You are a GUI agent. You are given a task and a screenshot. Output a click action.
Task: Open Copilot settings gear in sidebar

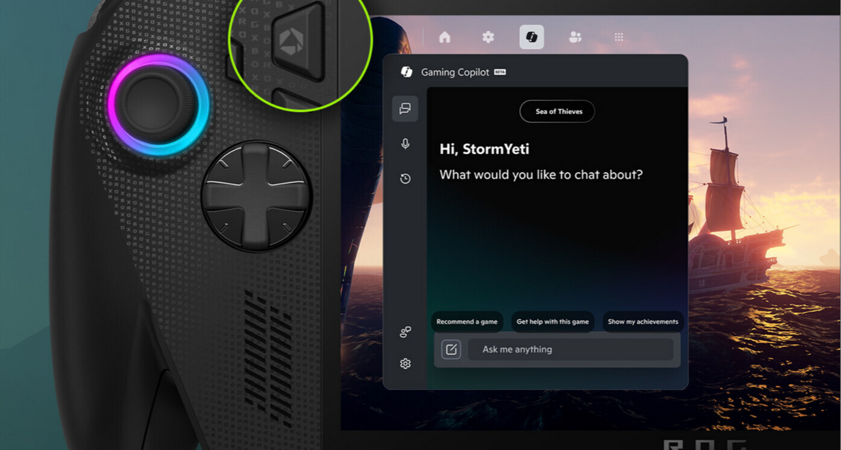(x=405, y=364)
